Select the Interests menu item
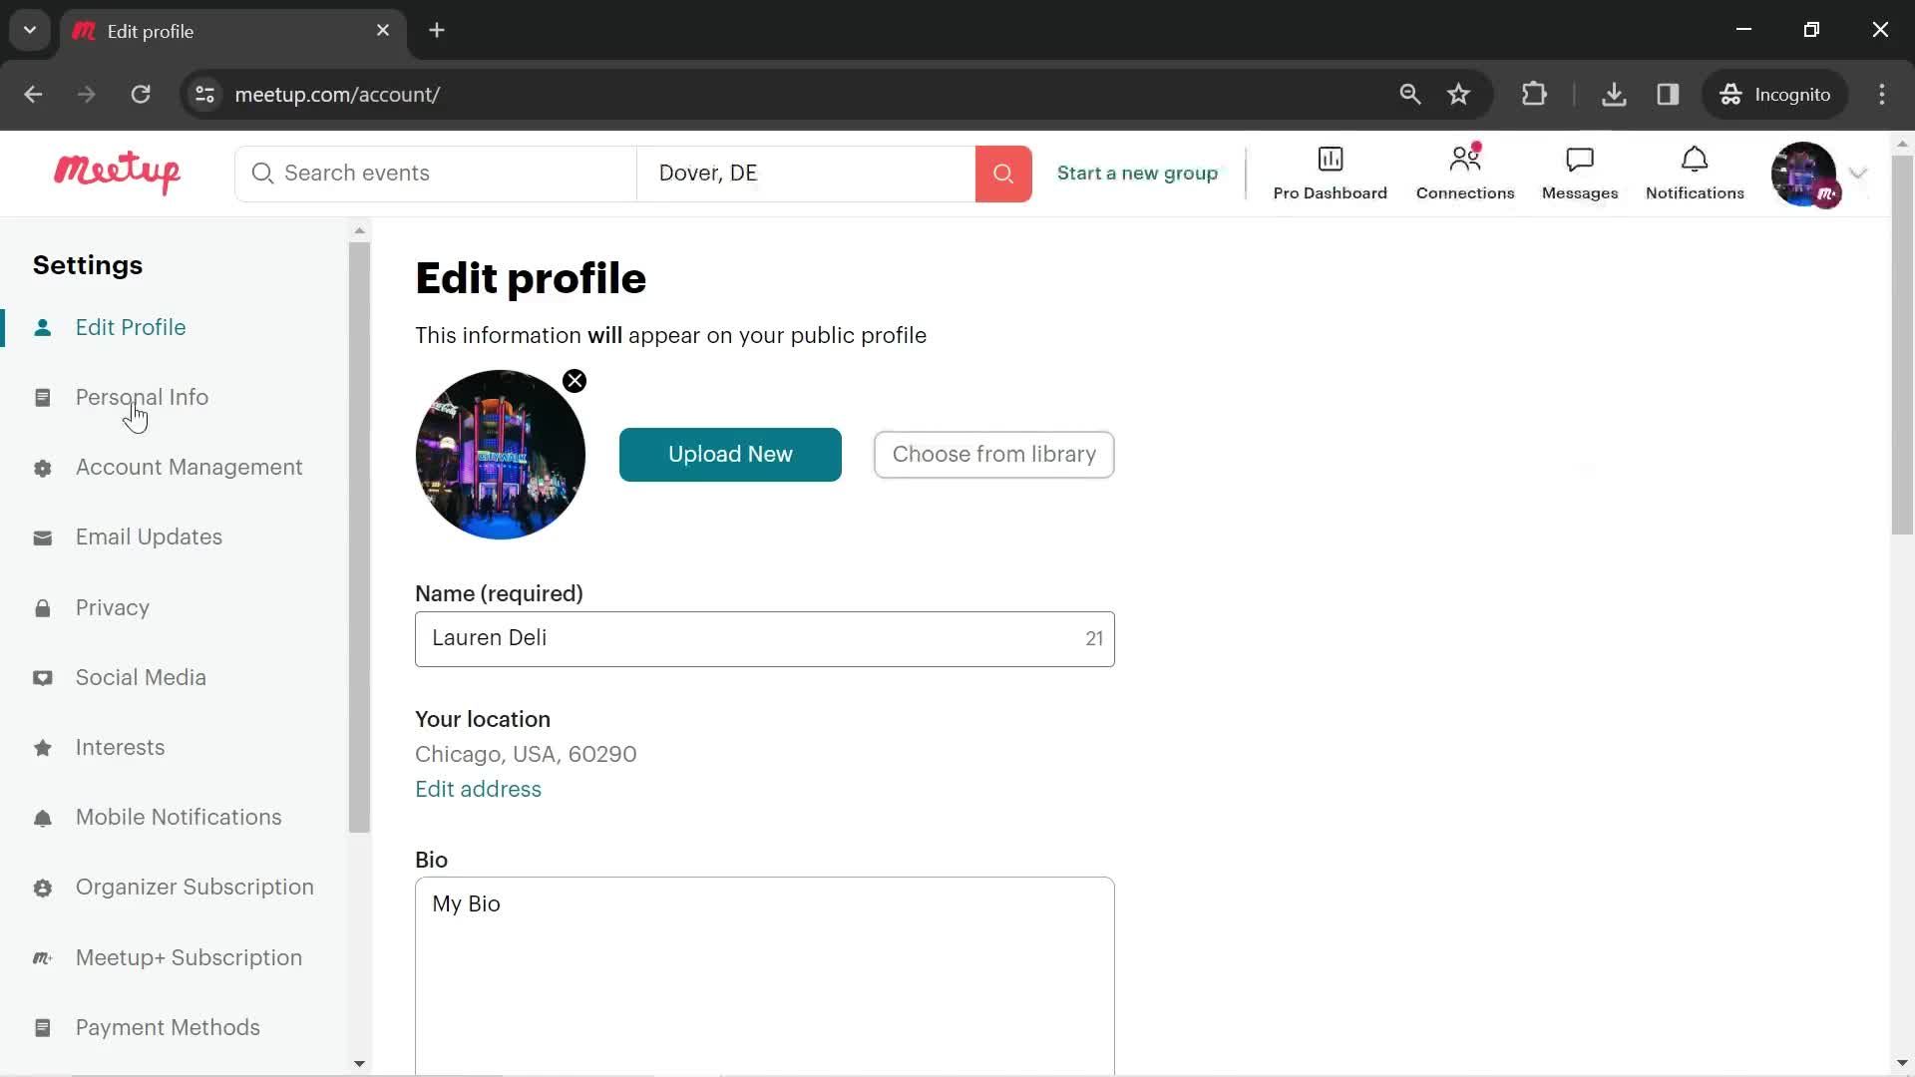The height and width of the screenshot is (1077, 1915). [121, 747]
